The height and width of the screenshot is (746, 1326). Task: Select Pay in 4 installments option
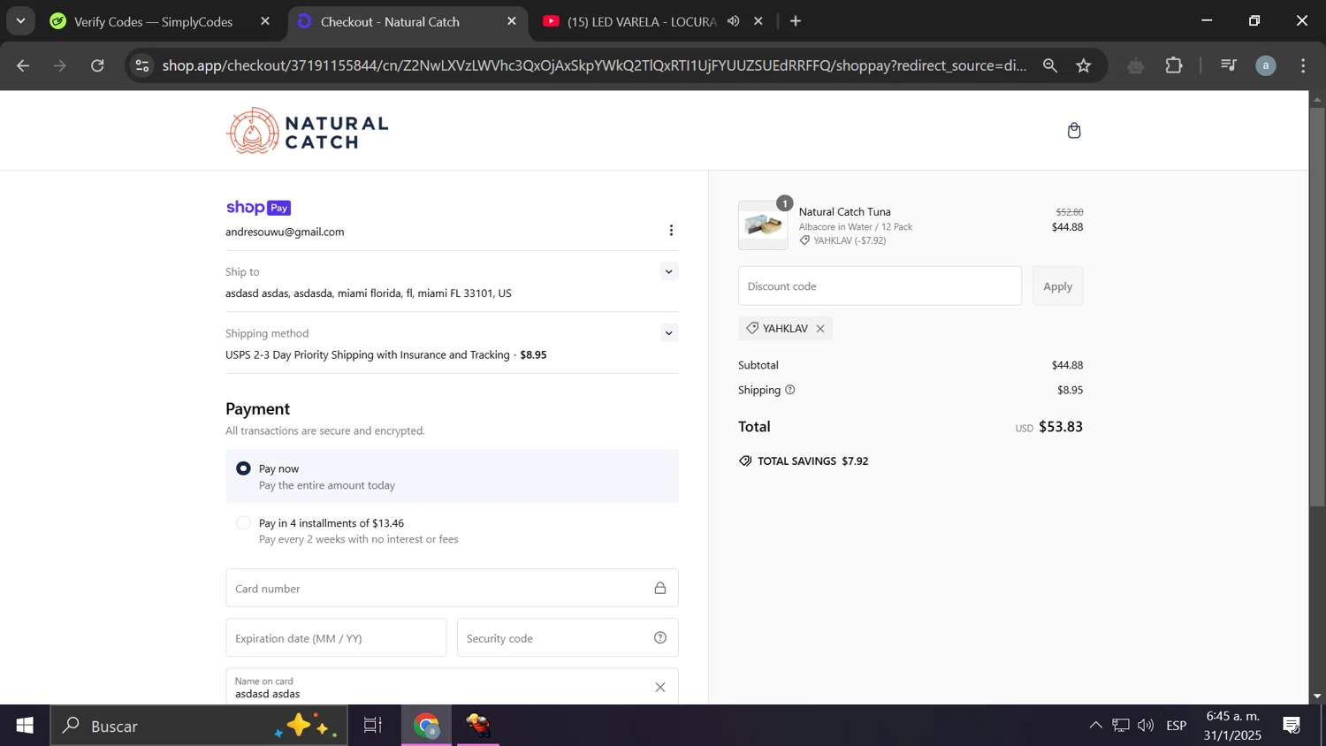tap(243, 523)
